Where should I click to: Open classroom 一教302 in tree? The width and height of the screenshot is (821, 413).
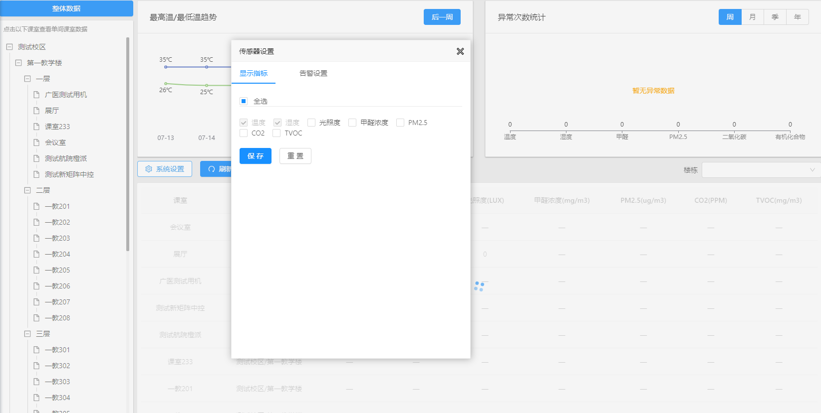point(57,366)
